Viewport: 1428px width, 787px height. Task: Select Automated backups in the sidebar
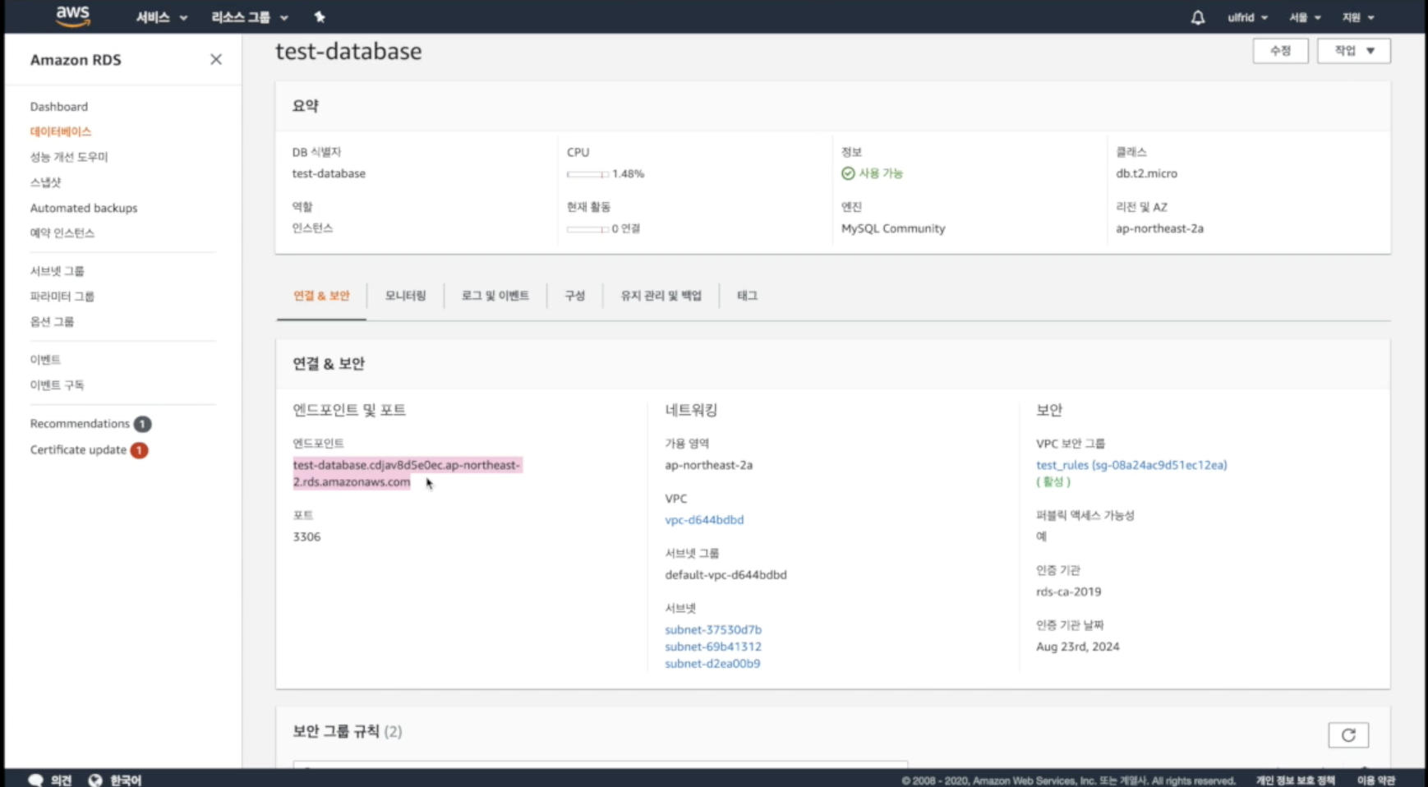click(84, 208)
